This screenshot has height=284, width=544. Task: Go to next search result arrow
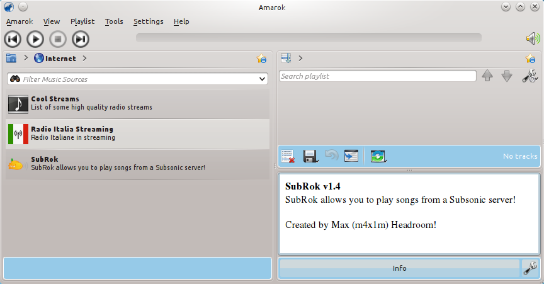(x=507, y=76)
